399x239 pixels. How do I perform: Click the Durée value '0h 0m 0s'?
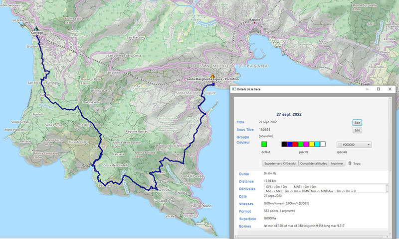(x=270, y=173)
